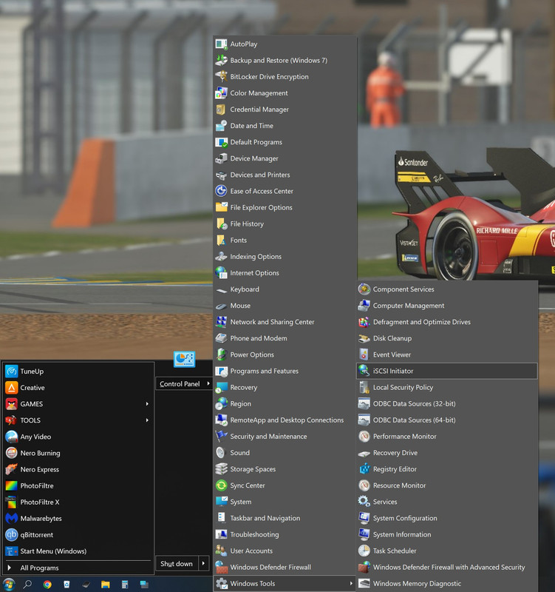Expand All Programs list
This screenshot has height=592, width=555.
pyautogui.click(x=78, y=568)
